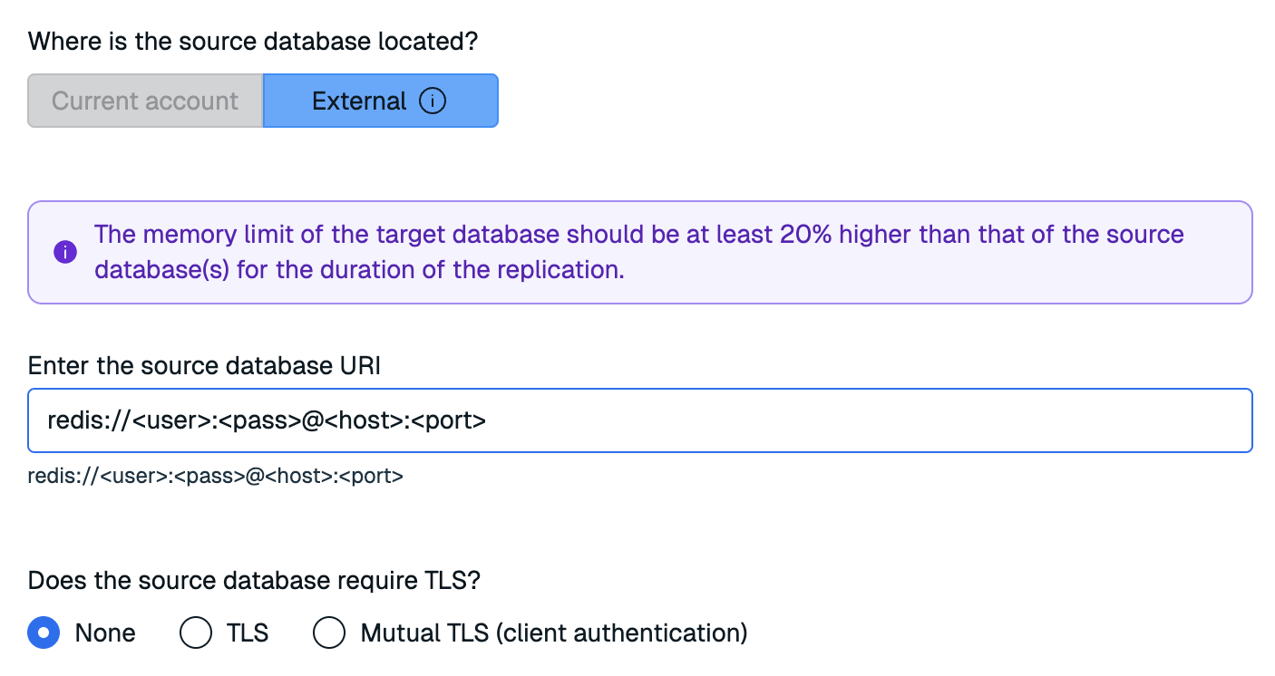The image size is (1275, 676).
Task: Choose the TLS radio button
Action: click(x=196, y=633)
